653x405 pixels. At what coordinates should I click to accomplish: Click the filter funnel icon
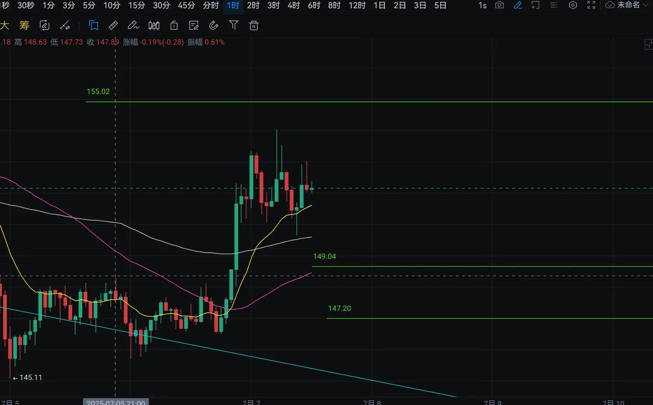(x=234, y=25)
